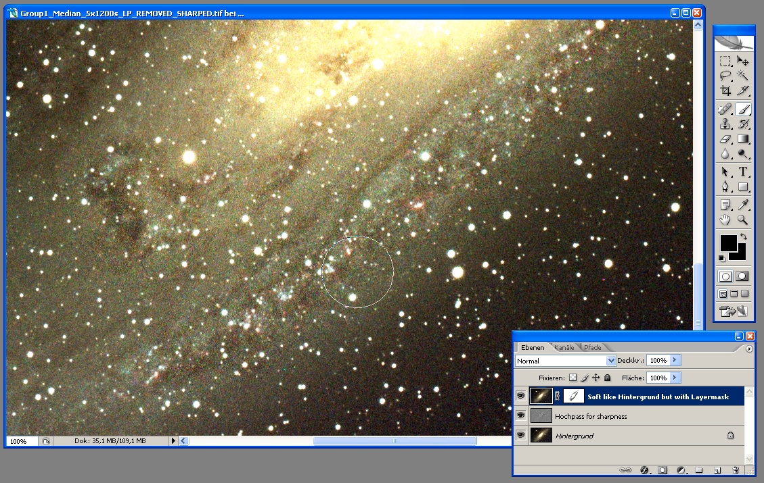764x483 pixels.
Task: Switch to the Kanäle tab
Action: coord(564,347)
